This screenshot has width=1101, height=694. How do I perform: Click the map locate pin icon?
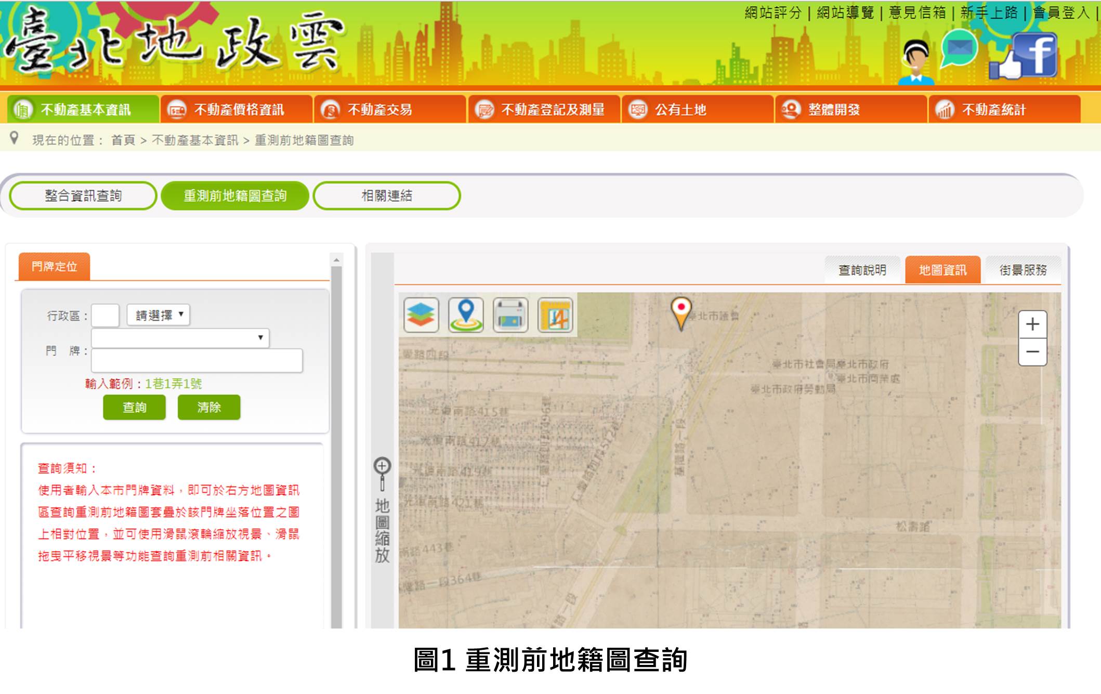(466, 315)
